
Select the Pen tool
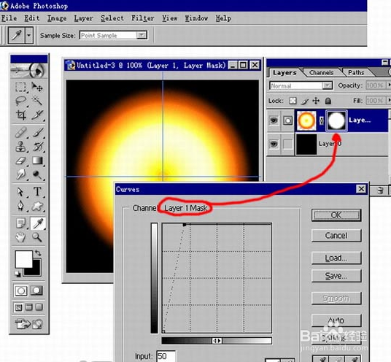(x=20, y=206)
